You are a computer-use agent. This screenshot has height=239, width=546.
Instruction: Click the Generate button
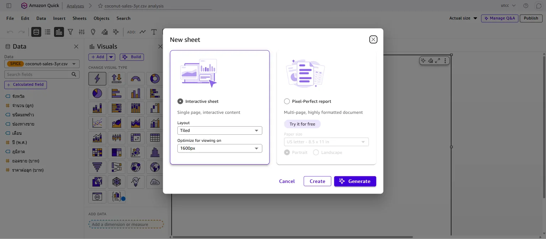(355, 181)
